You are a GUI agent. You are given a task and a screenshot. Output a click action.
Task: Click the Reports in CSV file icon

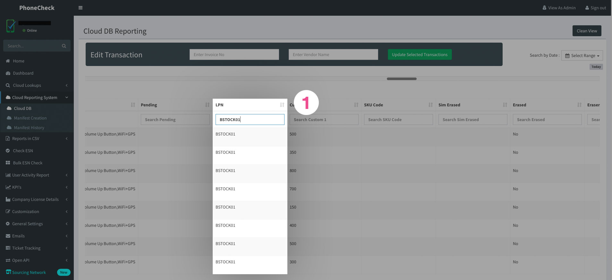tap(8, 138)
